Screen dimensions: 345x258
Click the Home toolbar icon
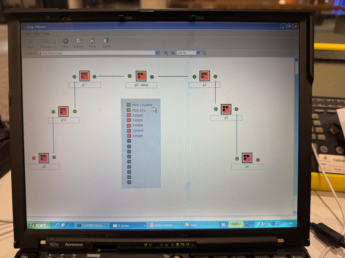tap(92, 41)
